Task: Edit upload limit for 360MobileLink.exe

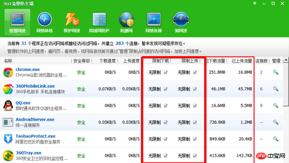Action: click(195, 89)
